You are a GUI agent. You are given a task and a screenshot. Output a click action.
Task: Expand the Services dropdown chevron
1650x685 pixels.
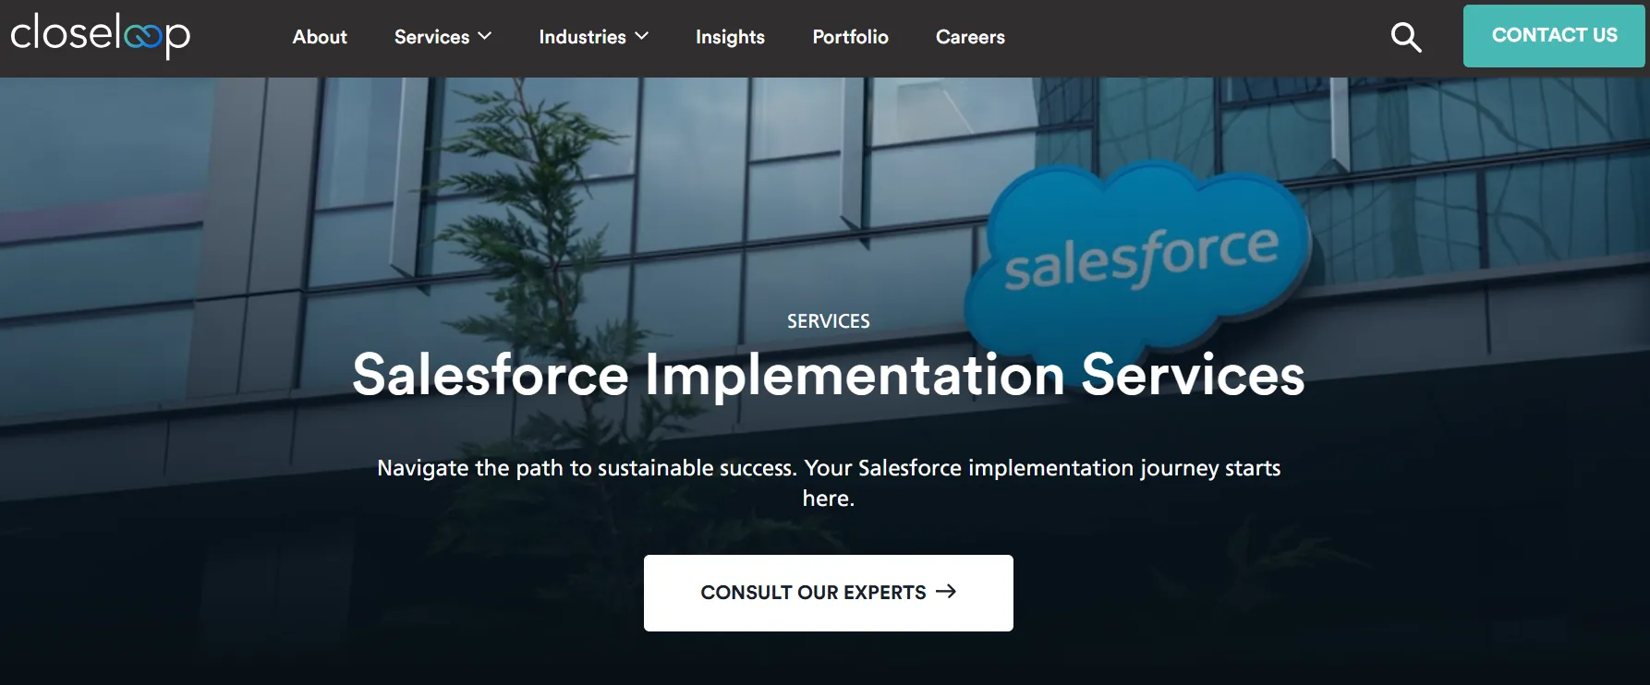point(485,36)
